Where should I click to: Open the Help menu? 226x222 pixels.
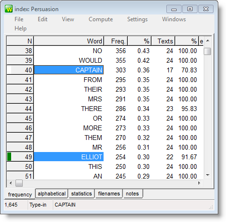click(20, 28)
